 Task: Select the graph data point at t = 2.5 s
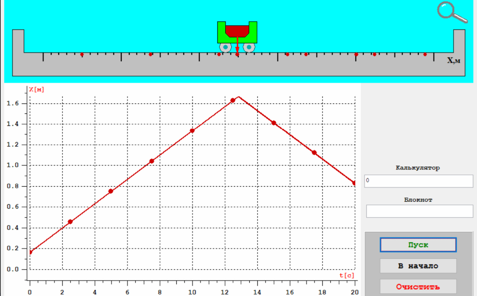[x=70, y=222]
